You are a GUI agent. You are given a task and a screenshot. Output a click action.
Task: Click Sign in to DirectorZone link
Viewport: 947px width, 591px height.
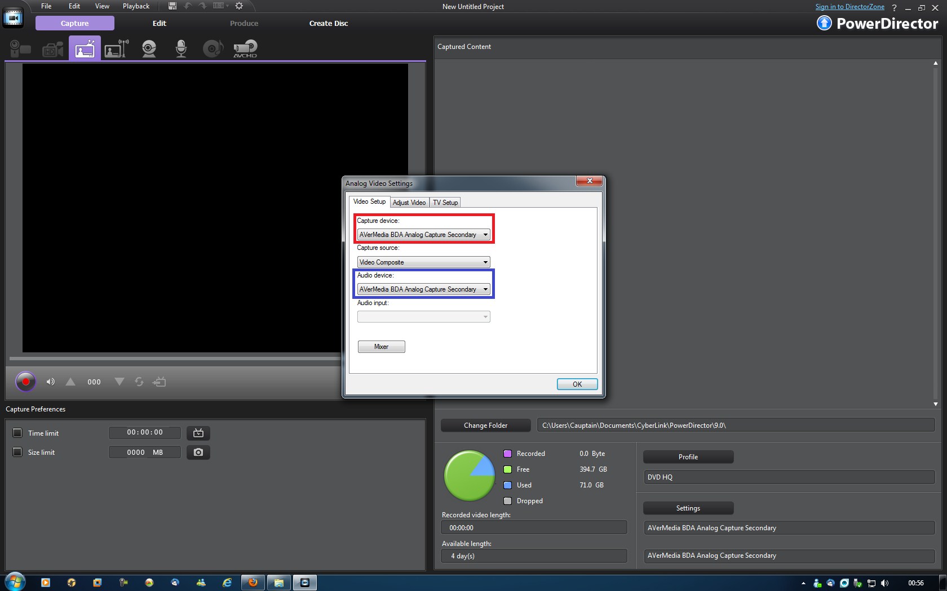click(x=850, y=7)
